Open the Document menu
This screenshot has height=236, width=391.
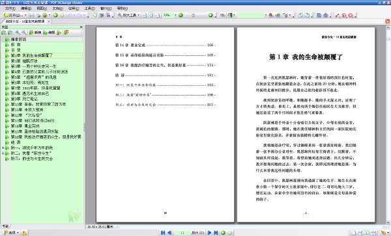tap(57, 8)
